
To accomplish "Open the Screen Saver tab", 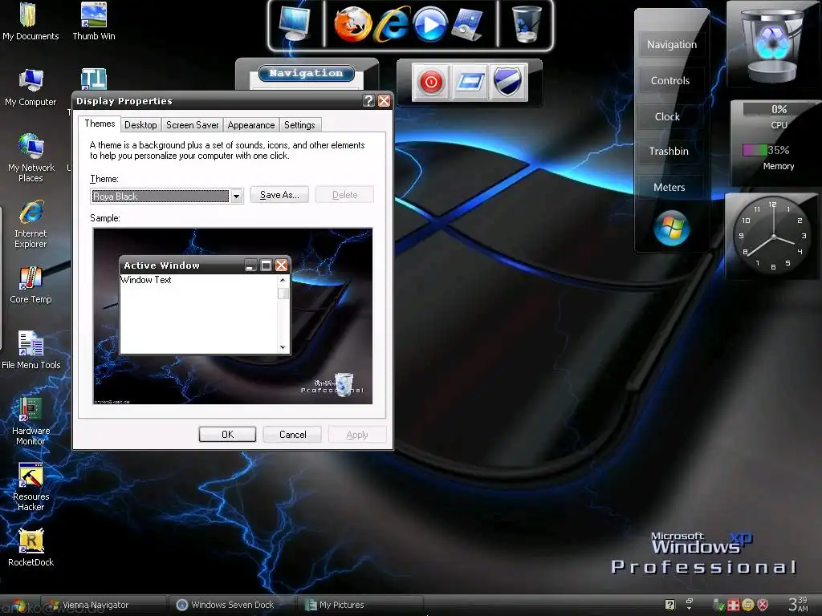I will (192, 125).
